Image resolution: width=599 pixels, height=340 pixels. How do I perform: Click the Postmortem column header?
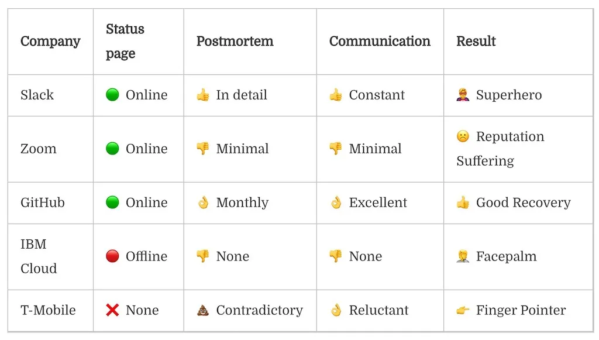click(x=235, y=42)
